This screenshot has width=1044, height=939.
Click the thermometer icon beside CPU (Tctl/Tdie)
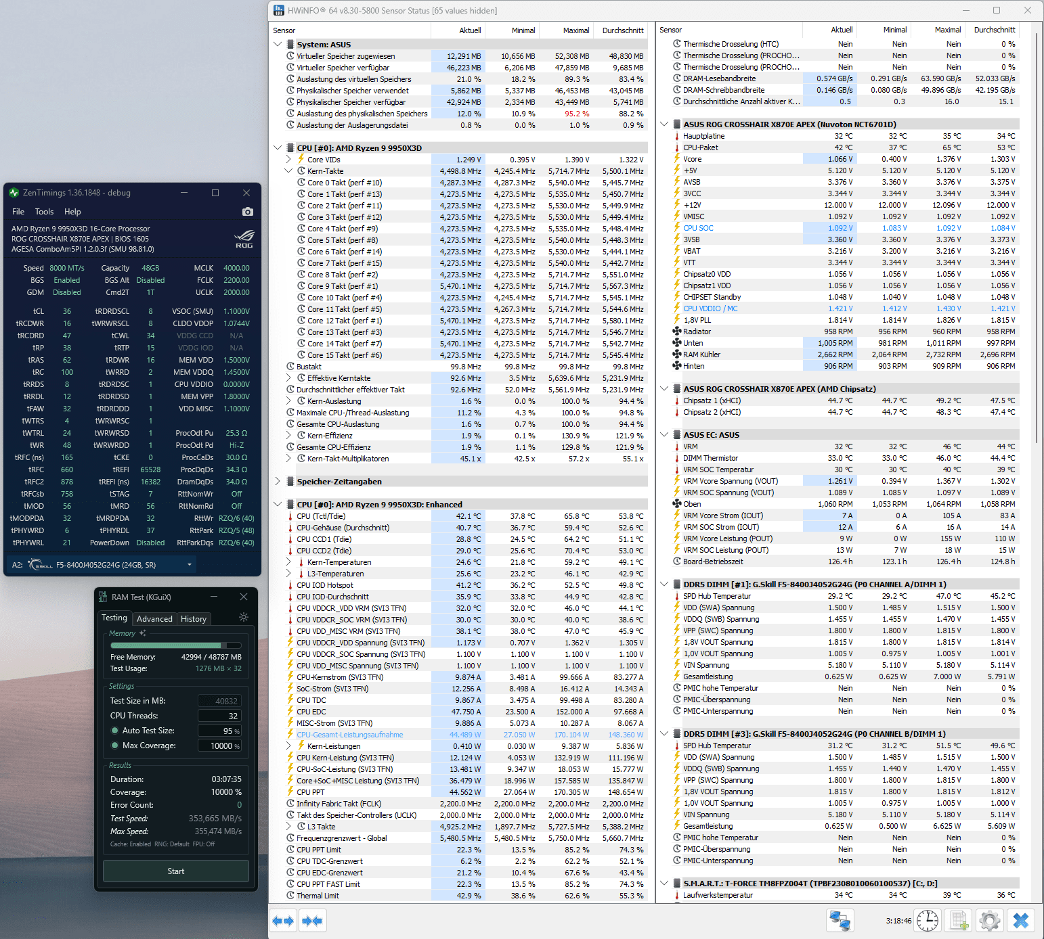(x=290, y=516)
